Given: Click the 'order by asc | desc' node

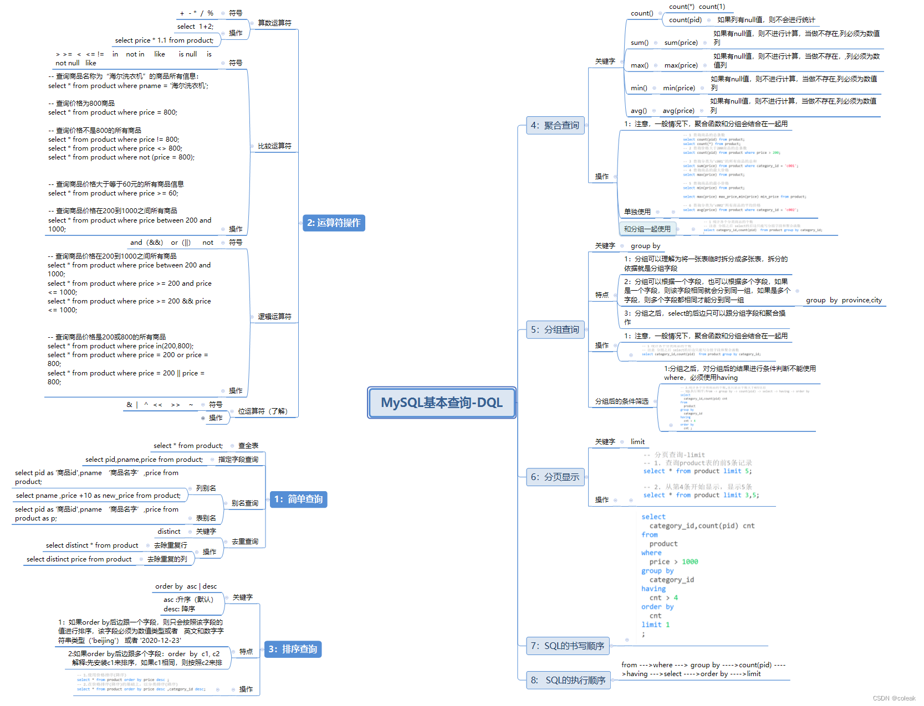Looking at the screenshot, I should click(x=186, y=586).
